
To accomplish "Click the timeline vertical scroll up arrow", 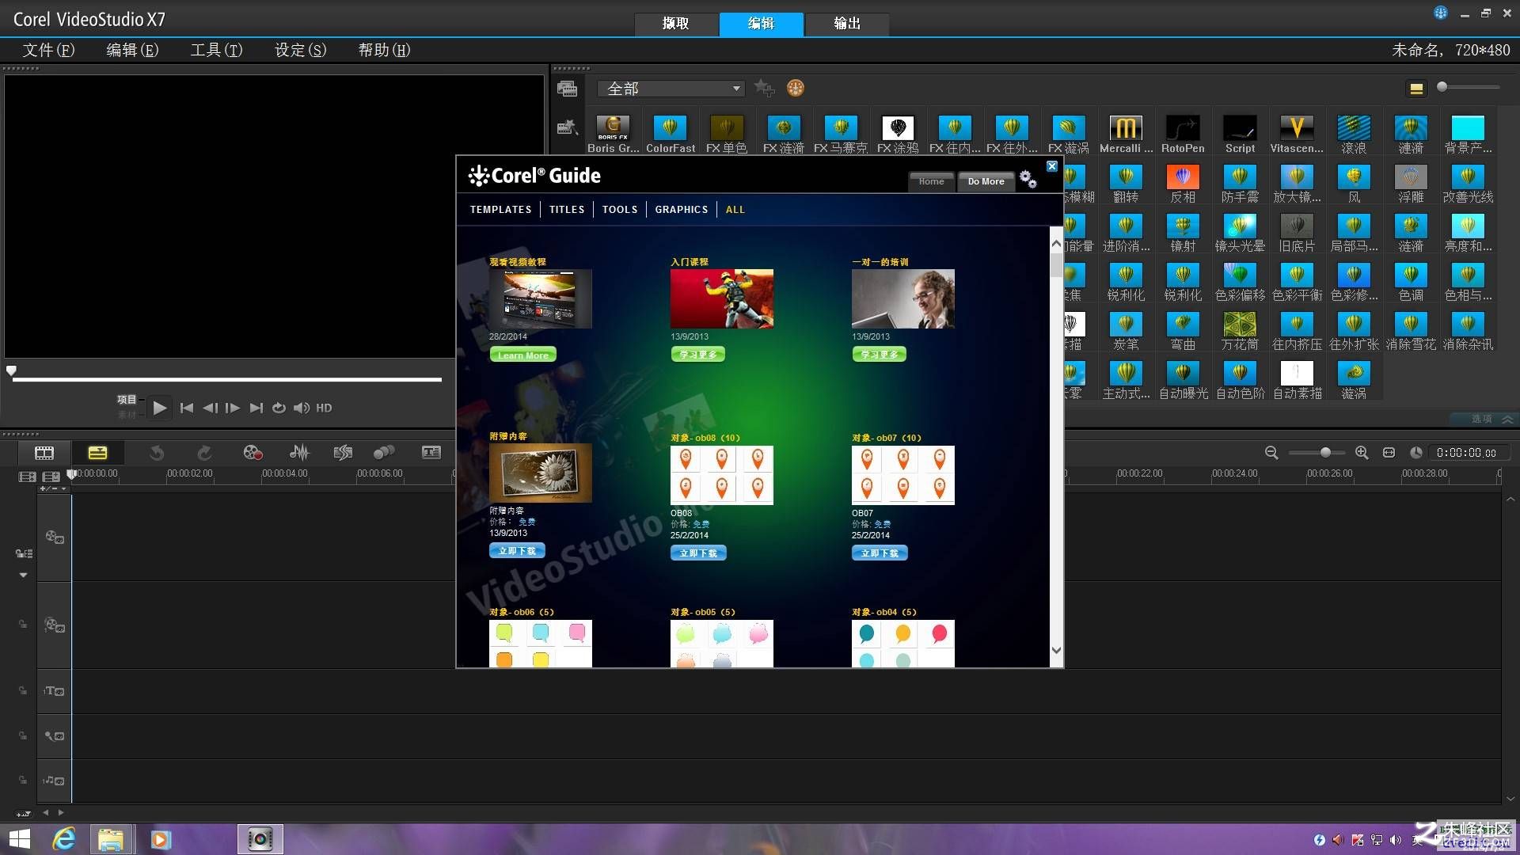I will [x=1510, y=500].
